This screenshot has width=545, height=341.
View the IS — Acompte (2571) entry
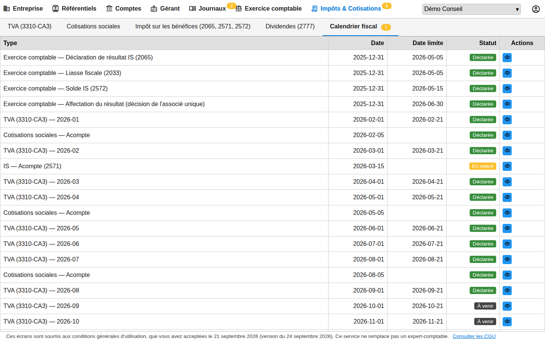pyautogui.click(x=507, y=166)
